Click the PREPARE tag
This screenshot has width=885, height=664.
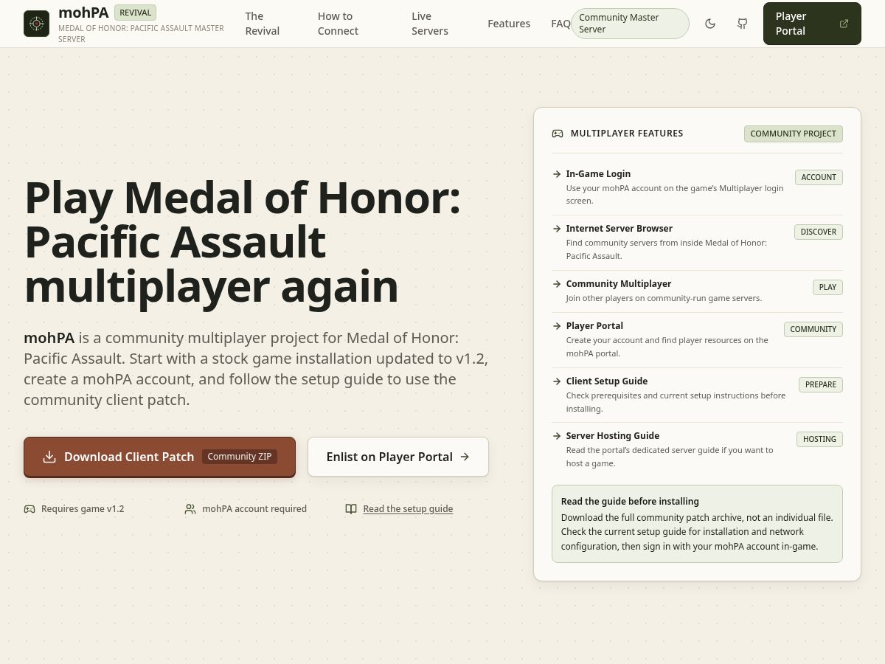pos(821,384)
